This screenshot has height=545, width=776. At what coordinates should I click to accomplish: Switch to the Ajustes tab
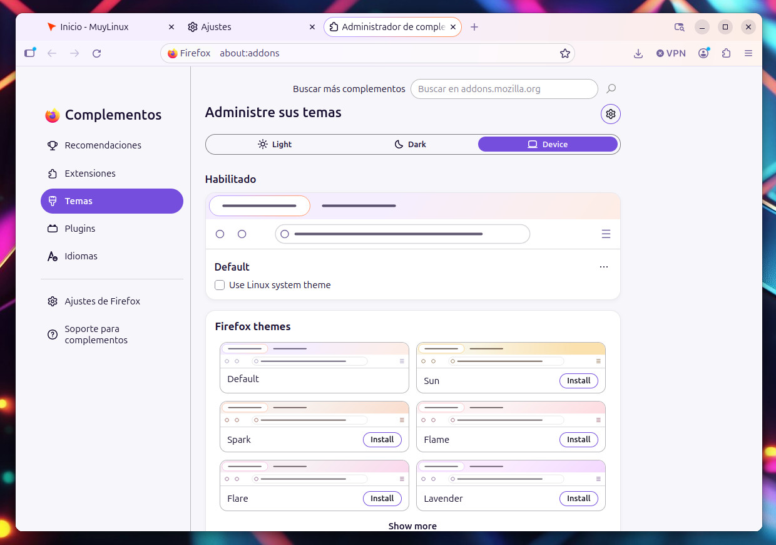click(x=252, y=27)
